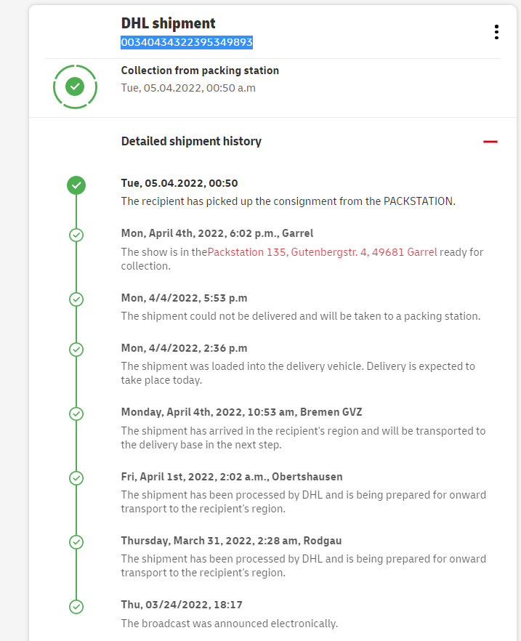Click the checkmark beside 03/24/2022 18:17

pyautogui.click(x=76, y=606)
